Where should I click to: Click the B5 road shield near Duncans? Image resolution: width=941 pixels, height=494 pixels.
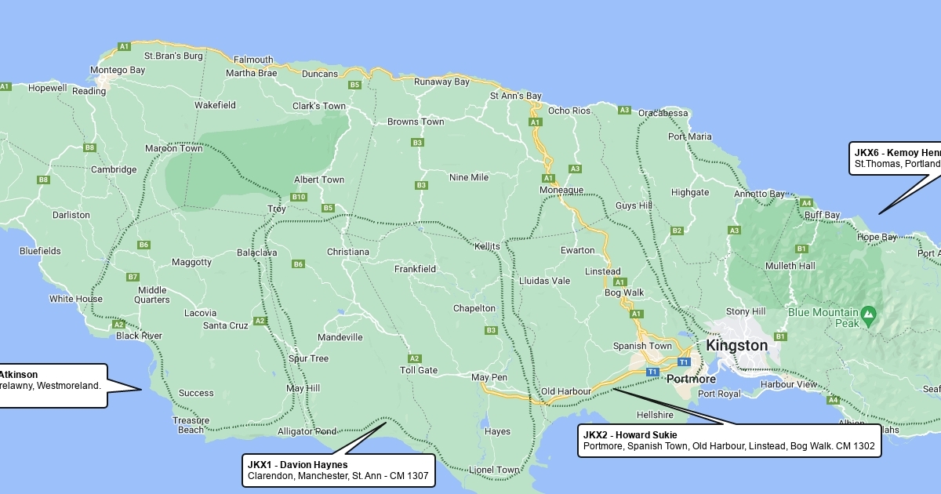pos(354,85)
